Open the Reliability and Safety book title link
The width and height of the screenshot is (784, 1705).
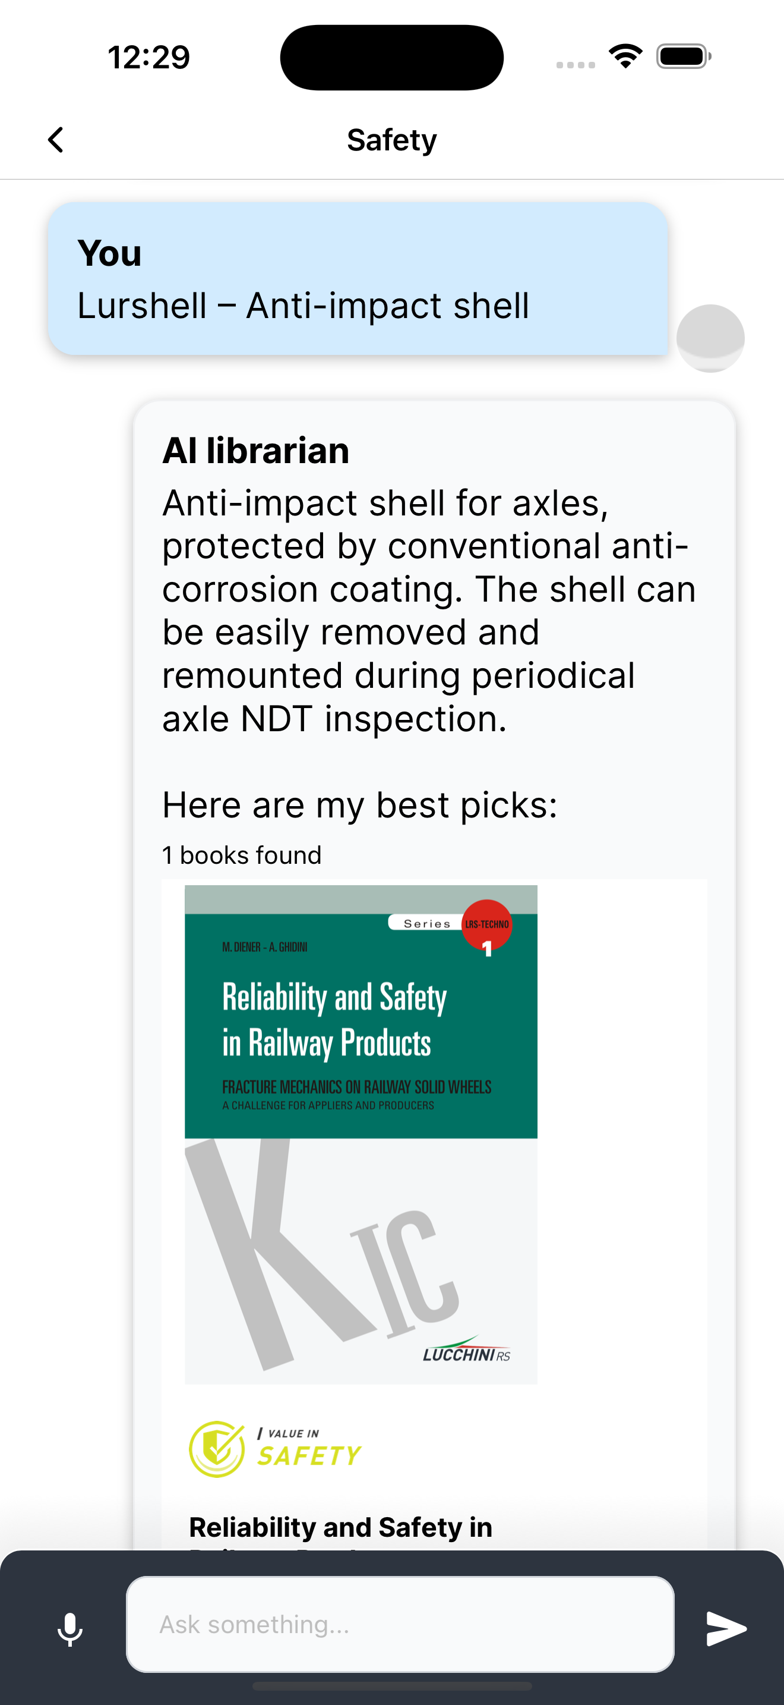pyautogui.click(x=340, y=1528)
